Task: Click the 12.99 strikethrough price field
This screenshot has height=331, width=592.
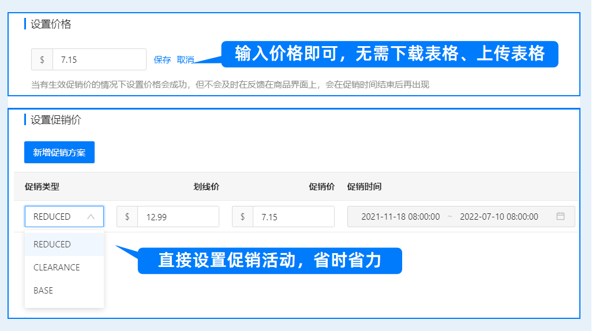Action: [178, 217]
